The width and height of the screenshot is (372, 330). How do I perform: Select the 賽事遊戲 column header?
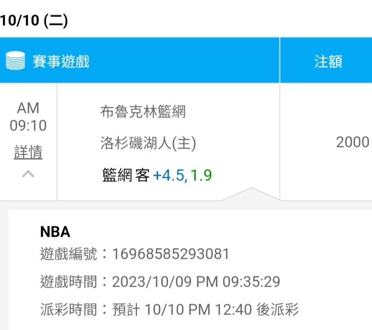61,61
